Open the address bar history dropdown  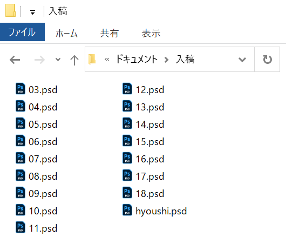point(242,60)
